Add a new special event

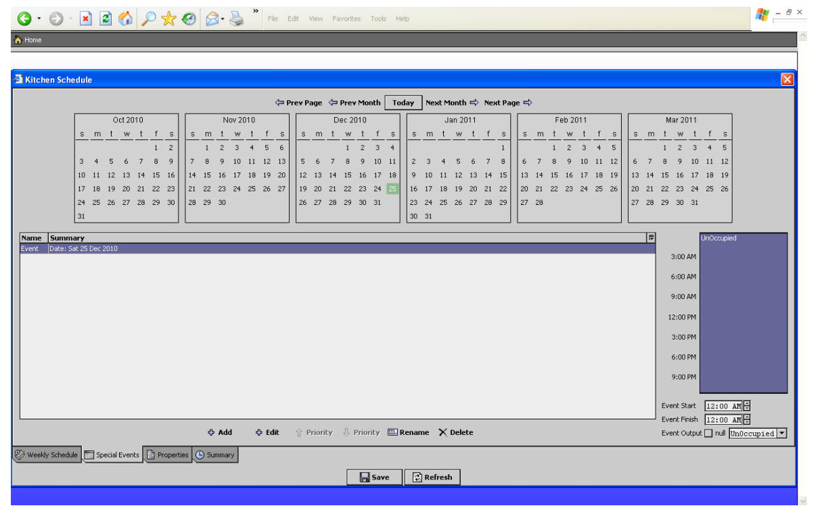coord(220,433)
